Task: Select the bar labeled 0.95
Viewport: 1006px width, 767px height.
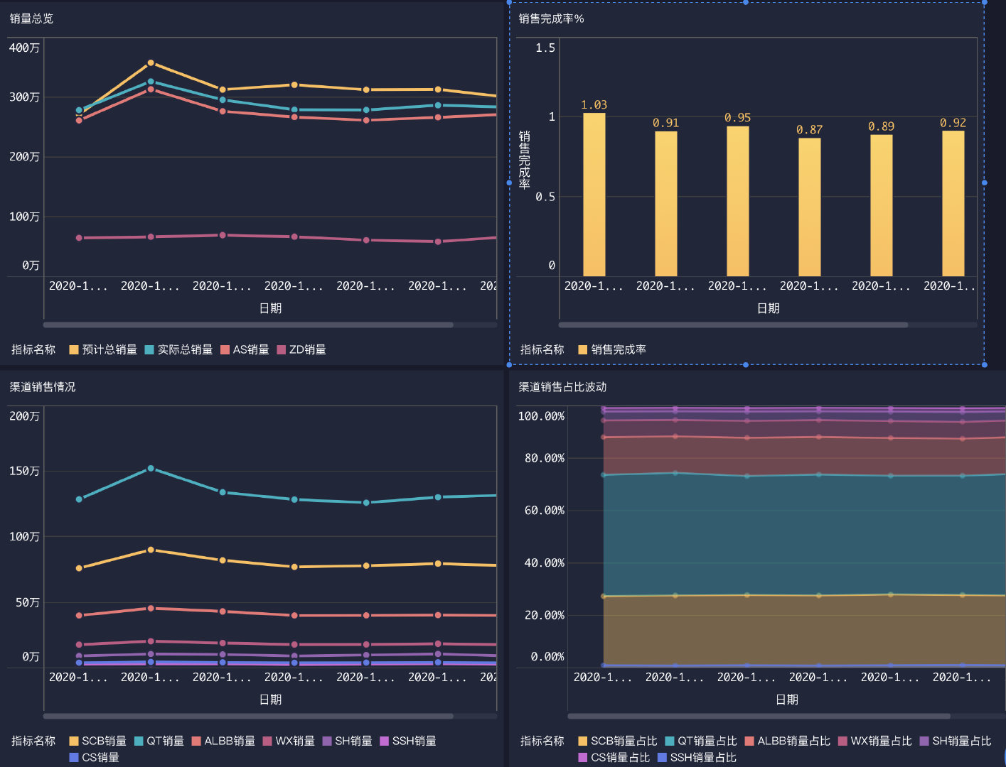Action: pos(738,201)
